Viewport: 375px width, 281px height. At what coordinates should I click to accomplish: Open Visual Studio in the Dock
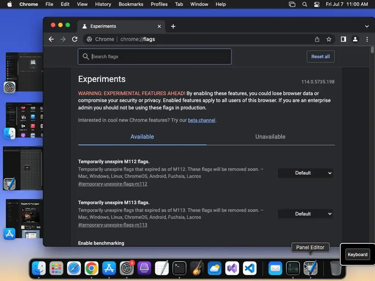[x=232, y=268]
